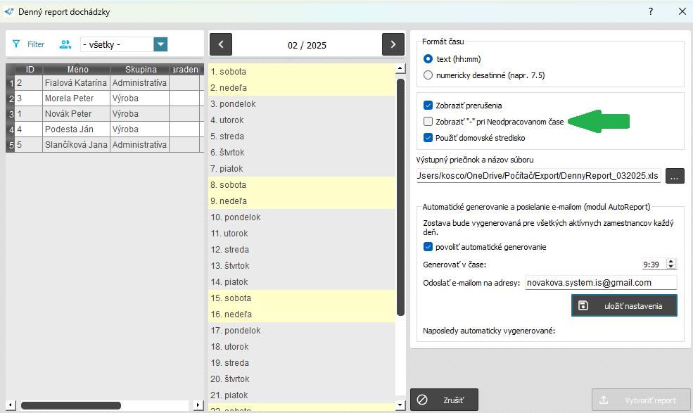Click the help question mark icon
This screenshot has width=693, height=413.
click(x=650, y=11)
